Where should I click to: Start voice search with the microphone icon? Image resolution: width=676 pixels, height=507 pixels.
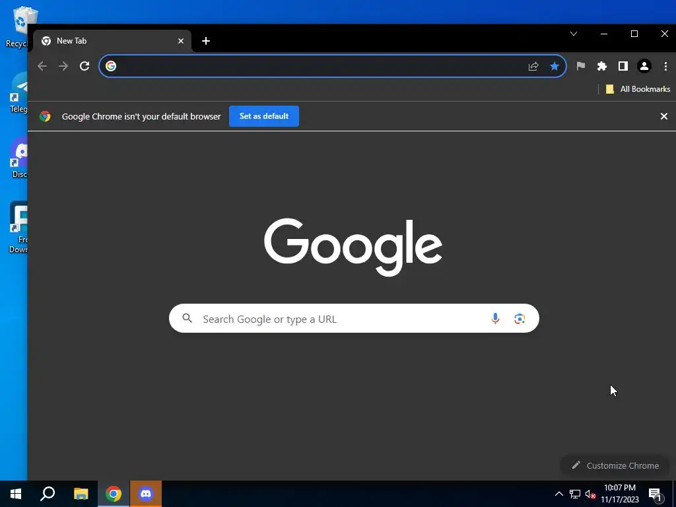click(495, 319)
